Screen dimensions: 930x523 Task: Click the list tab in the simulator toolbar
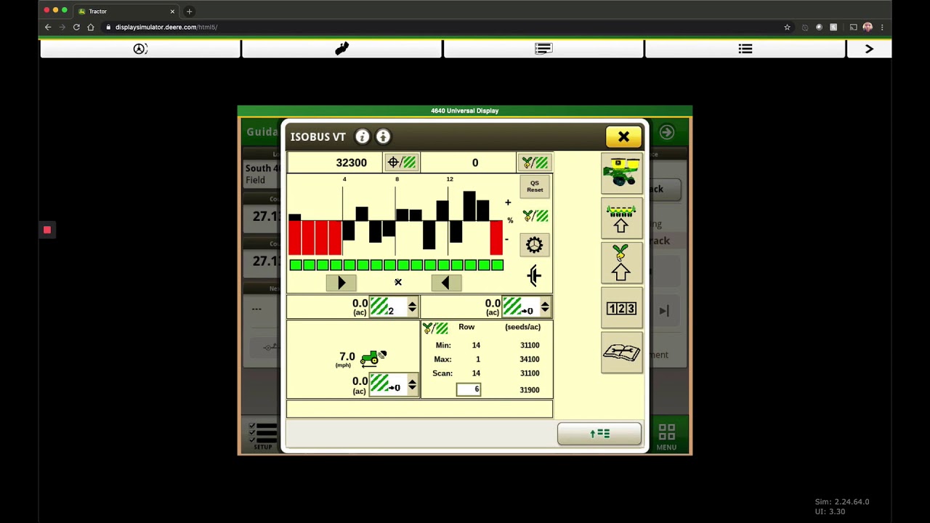coord(745,49)
